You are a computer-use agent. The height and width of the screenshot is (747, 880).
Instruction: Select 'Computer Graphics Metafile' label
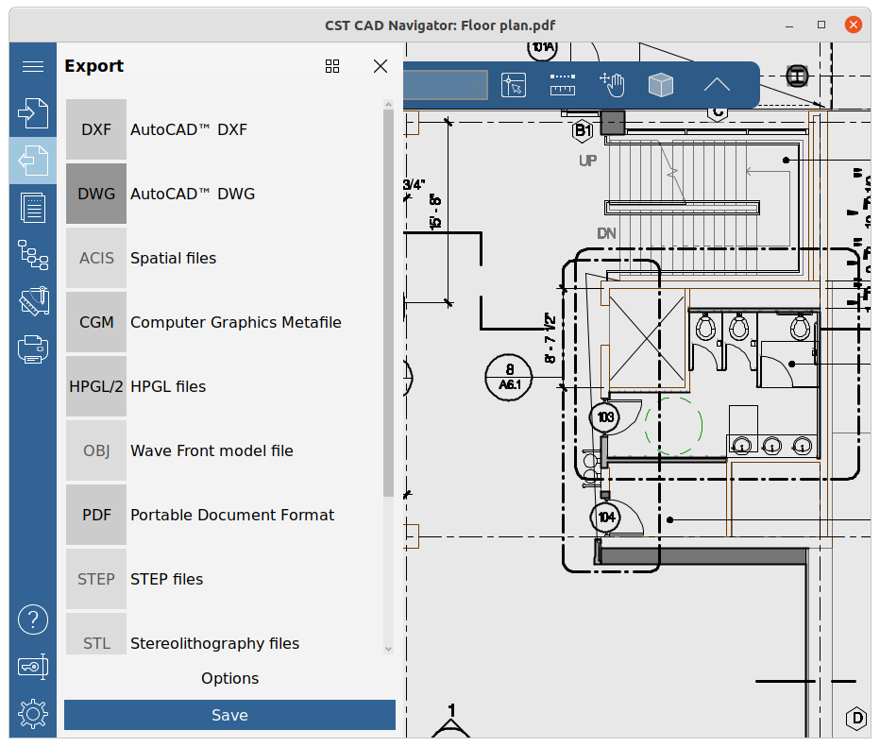(236, 322)
